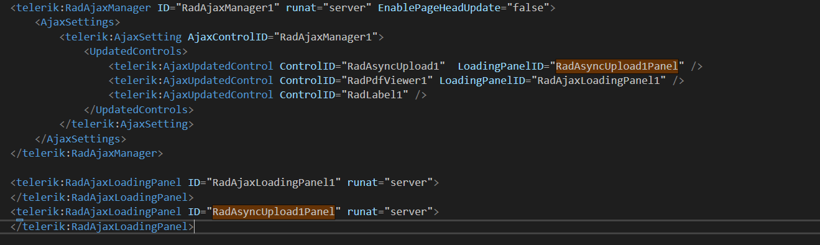Click runat="server" on the RadAsyncUpload1Panel line
The width and height of the screenshot is (820, 245).
pyautogui.click(x=390, y=212)
